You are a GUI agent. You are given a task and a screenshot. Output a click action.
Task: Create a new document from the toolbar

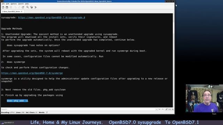3,7
